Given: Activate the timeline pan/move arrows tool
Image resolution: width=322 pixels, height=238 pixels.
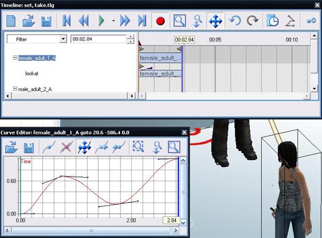Looking at the screenshot, I should pyautogui.click(x=216, y=21).
